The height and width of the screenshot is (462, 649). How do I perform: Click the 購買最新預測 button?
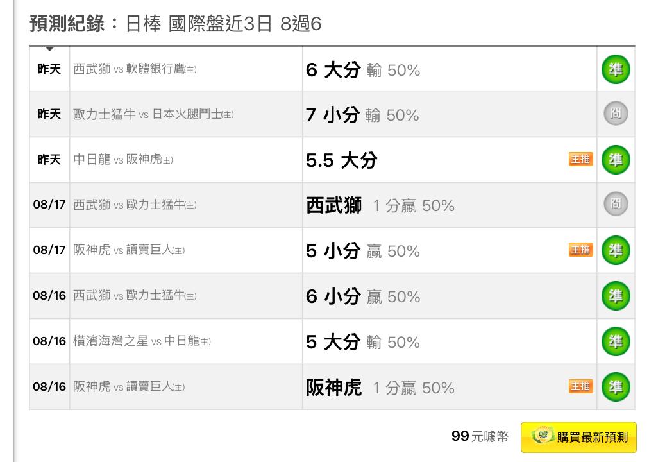(x=578, y=437)
